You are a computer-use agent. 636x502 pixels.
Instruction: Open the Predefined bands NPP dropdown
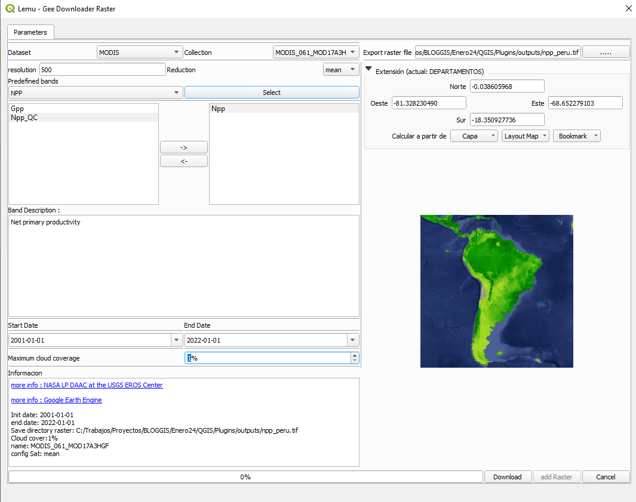click(96, 93)
